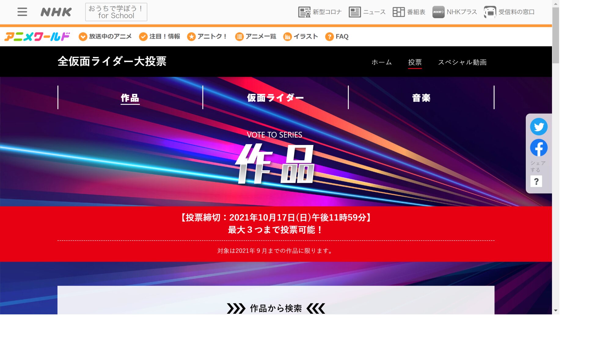Click the question mark help icon

coord(536,182)
